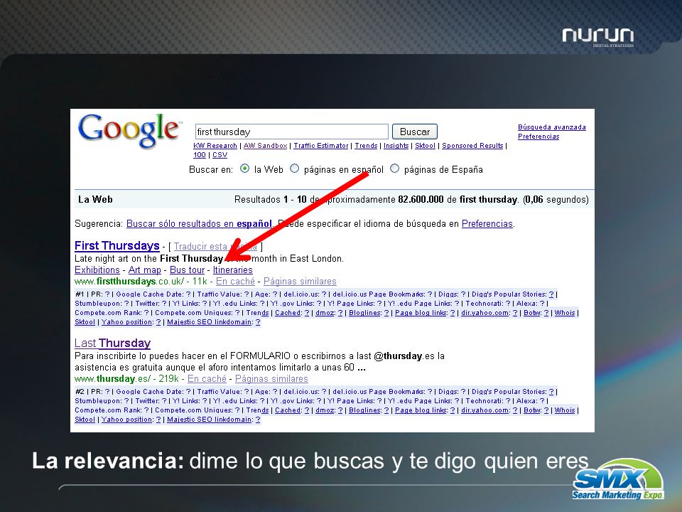Click 'Páginas similares' for thursday.es result
The height and width of the screenshot is (512, 682).
271,379
